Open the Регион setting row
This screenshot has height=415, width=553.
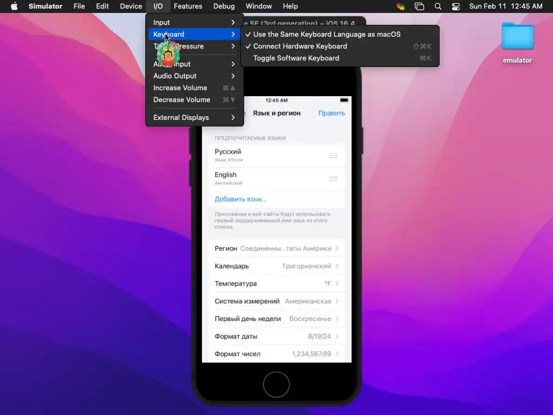click(x=276, y=249)
